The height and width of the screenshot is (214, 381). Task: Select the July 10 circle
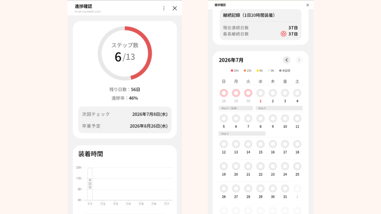point(285,119)
